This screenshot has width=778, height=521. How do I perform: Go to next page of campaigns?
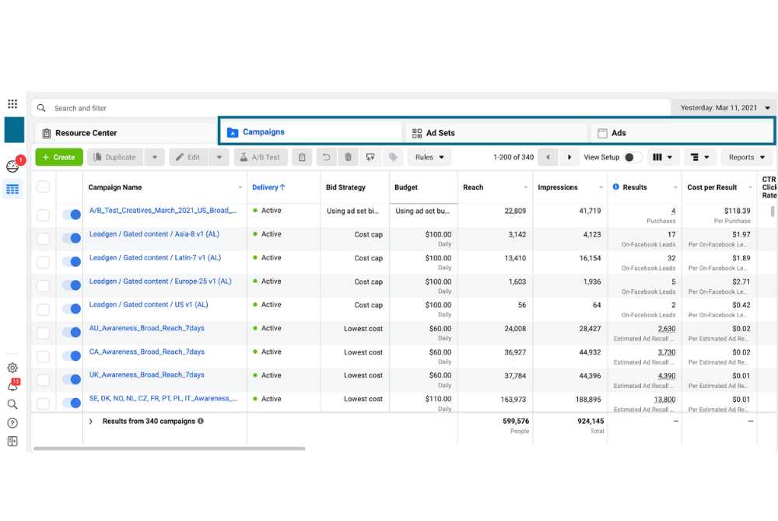click(x=569, y=157)
